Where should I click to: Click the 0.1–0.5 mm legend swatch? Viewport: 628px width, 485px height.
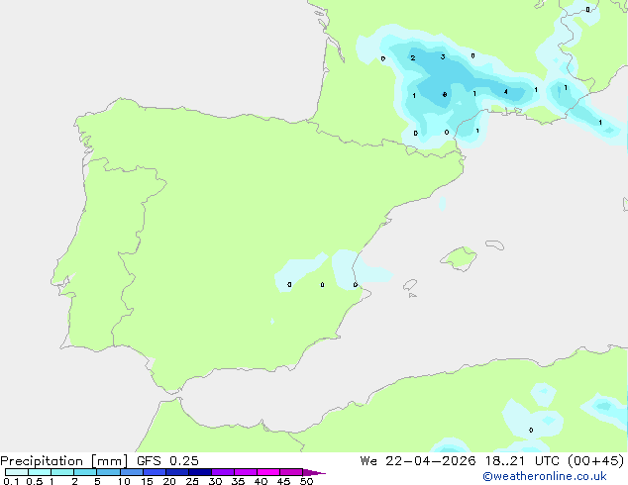pos(17,472)
